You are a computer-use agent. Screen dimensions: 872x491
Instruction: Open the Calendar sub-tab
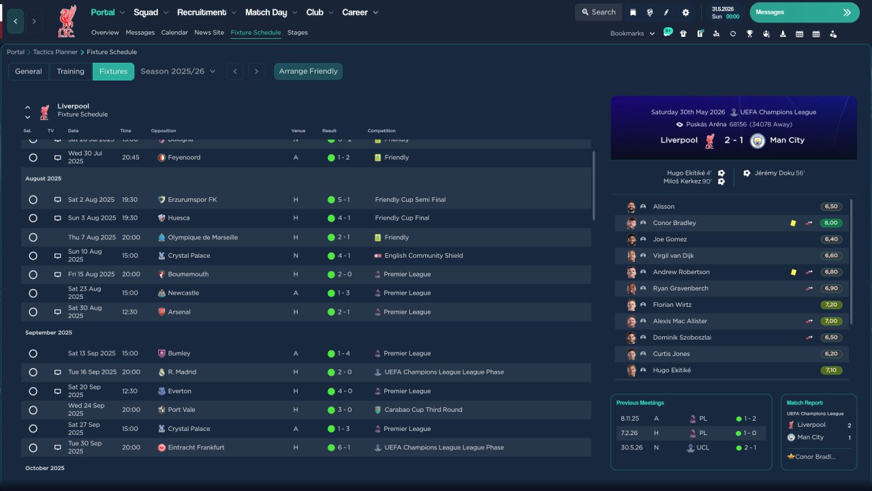174,33
